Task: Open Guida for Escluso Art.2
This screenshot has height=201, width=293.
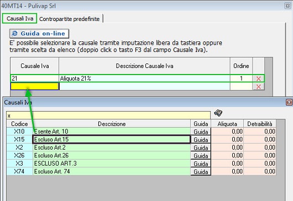Action: click(201, 147)
